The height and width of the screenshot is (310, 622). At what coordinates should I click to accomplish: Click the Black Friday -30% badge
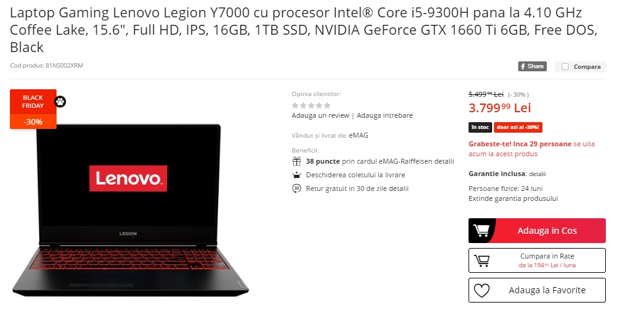33,109
